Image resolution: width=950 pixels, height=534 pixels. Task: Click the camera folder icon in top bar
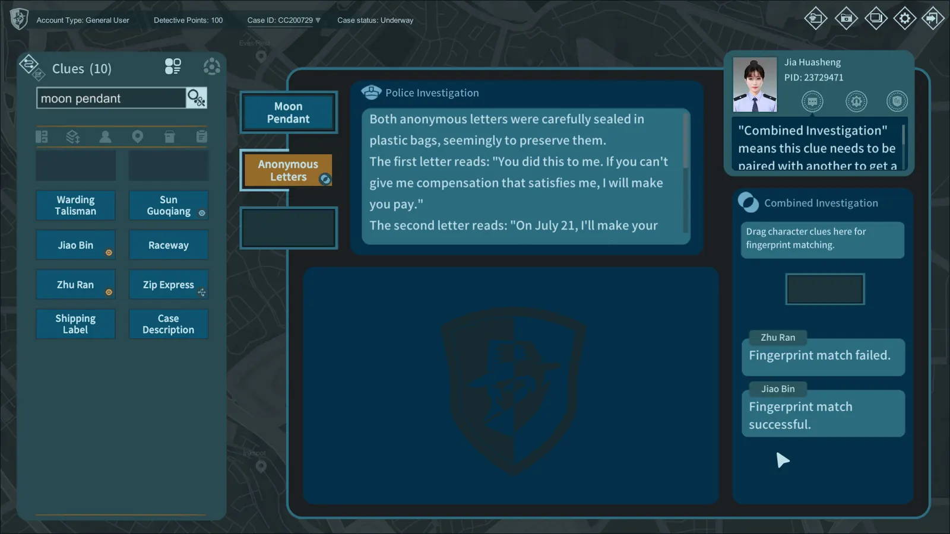click(x=846, y=19)
